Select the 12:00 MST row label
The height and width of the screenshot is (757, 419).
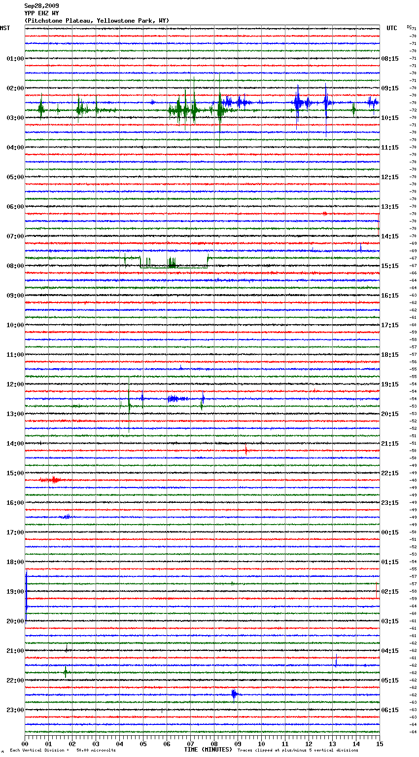tap(15, 384)
